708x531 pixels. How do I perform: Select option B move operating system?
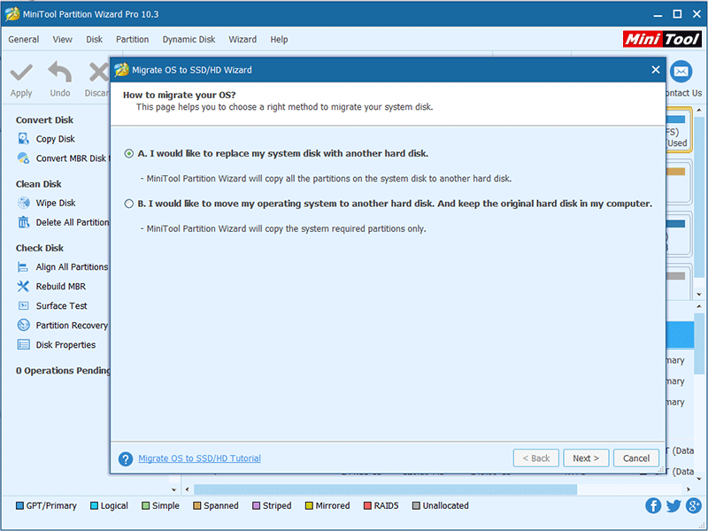(128, 204)
